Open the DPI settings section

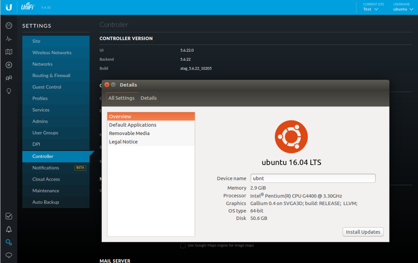click(56, 144)
